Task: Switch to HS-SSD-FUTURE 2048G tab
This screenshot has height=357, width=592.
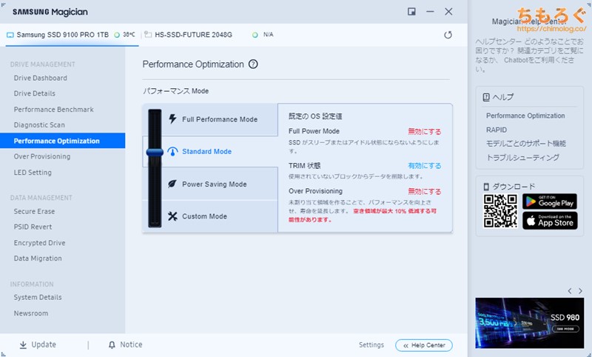Action: (x=193, y=35)
